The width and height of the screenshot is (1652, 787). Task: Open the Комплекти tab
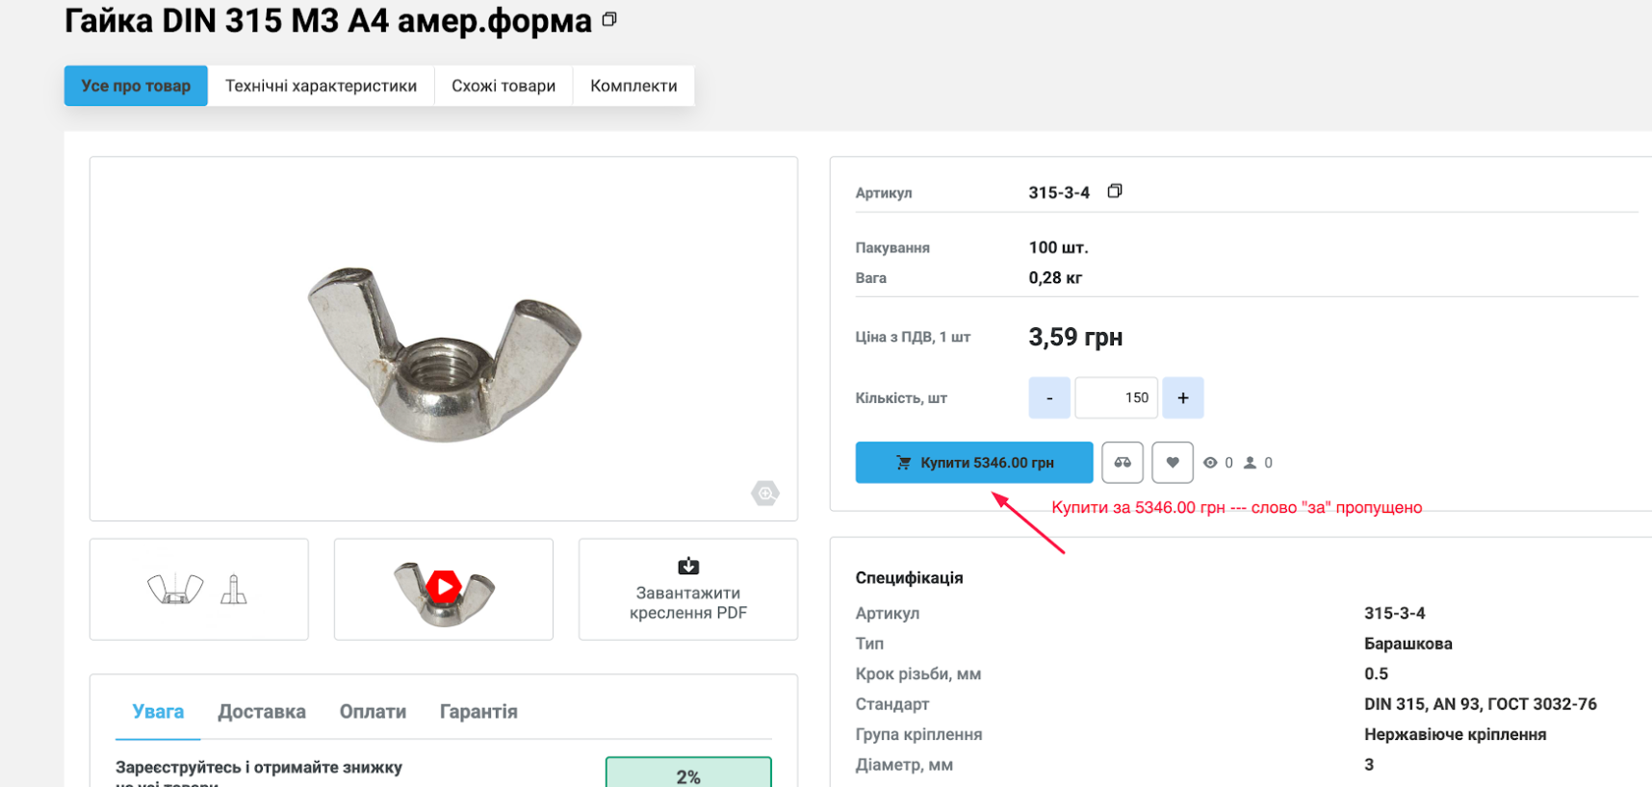pyautogui.click(x=633, y=86)
